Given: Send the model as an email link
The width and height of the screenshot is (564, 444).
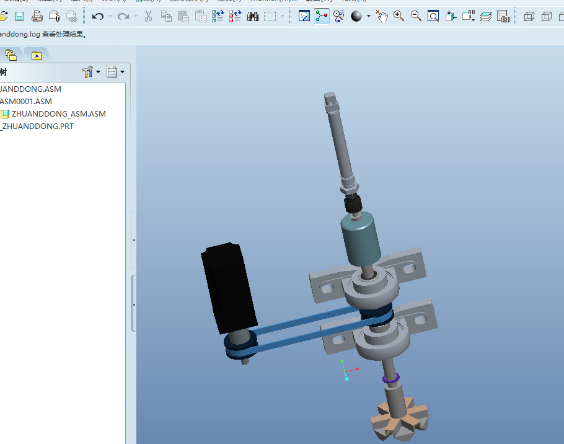Looking at the screenshot, I should click(x=72, y=16).
